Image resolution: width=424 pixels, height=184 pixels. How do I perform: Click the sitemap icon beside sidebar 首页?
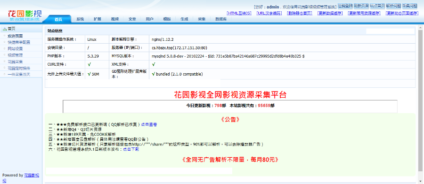(4, 29)
